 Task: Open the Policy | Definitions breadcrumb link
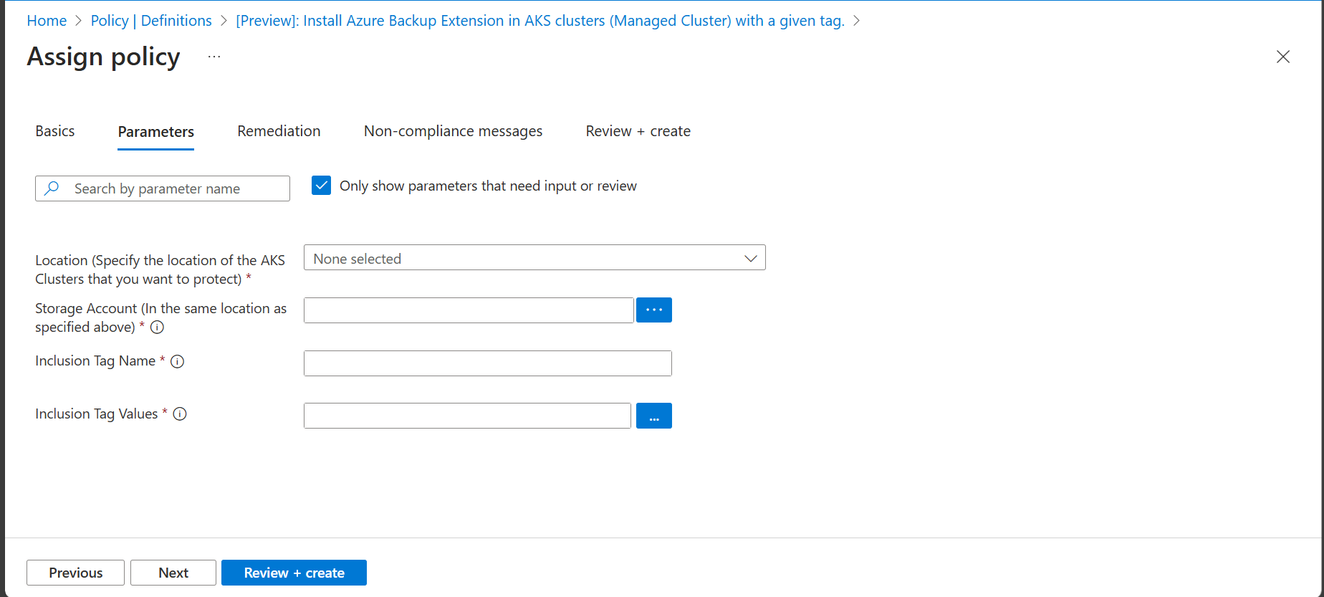click(x=151, y=21)
